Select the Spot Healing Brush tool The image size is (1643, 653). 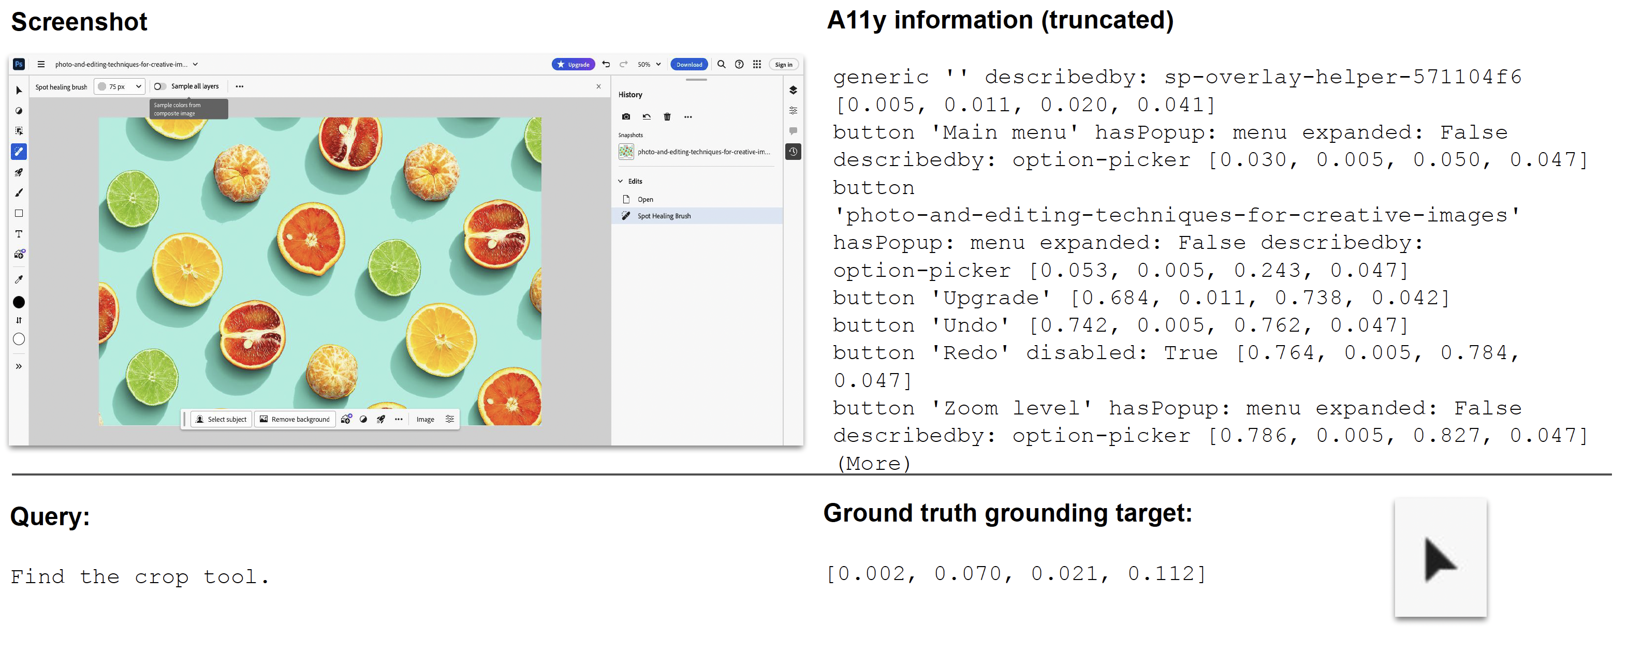point(19,152)
